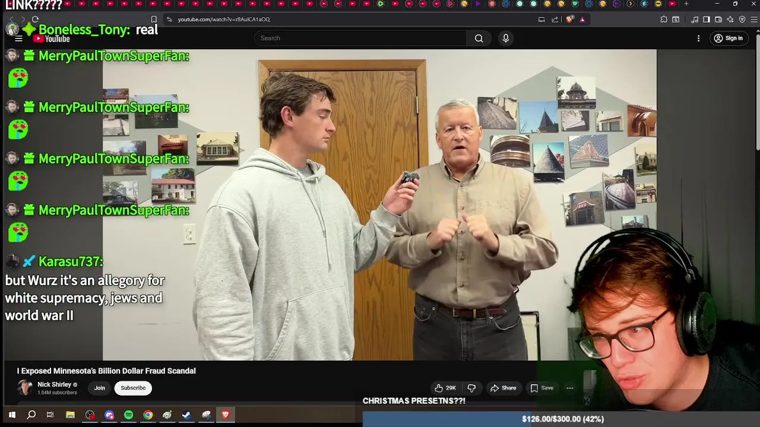Bookmark this page in Brave

[154, 20]
